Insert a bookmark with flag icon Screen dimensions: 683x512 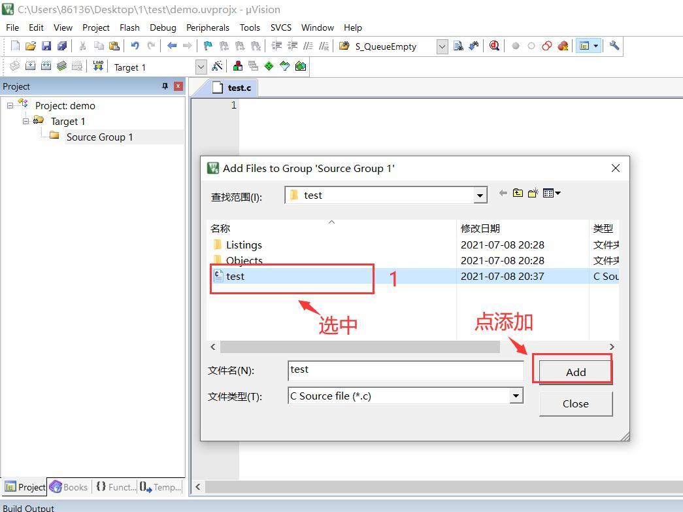point(208,46)
